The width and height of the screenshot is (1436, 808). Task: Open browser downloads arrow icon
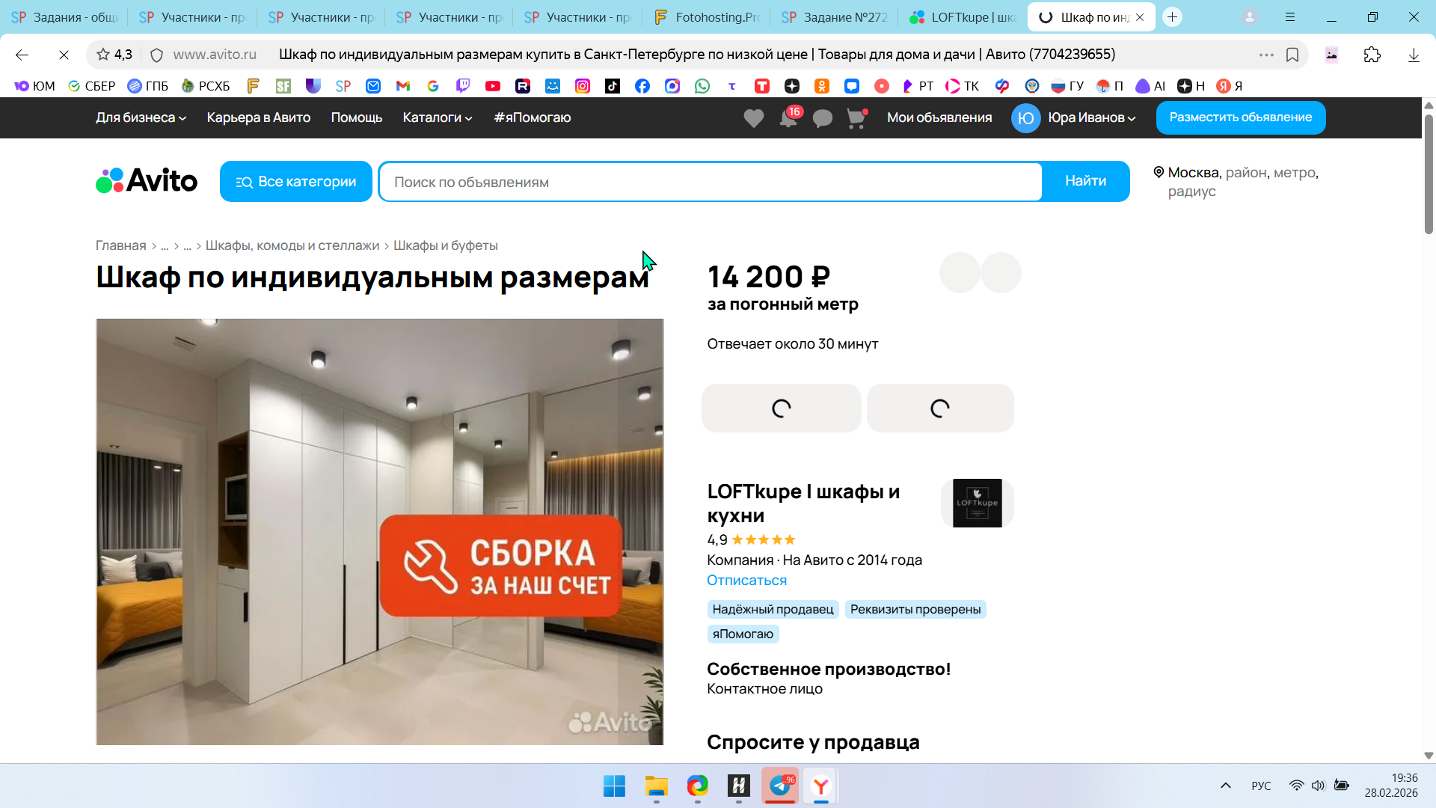[x=1414, y=55]
